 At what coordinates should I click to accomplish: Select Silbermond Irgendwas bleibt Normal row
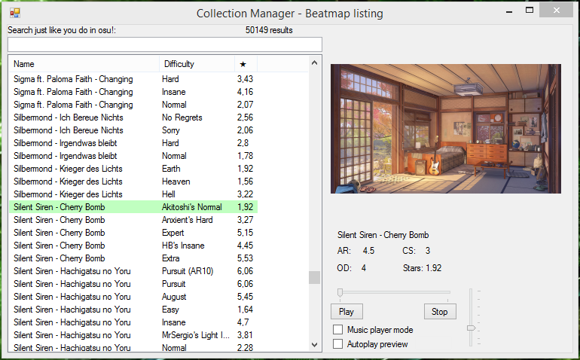pos(133,156)
